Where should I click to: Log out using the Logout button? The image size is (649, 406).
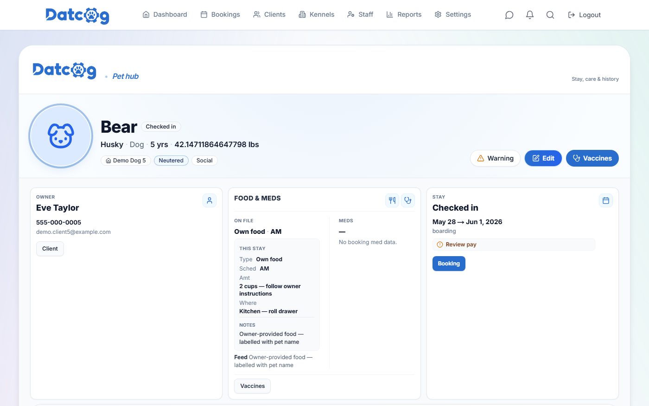584,15
